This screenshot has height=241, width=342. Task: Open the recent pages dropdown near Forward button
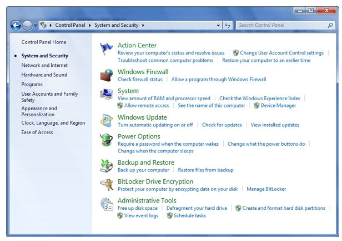[36, 25]
